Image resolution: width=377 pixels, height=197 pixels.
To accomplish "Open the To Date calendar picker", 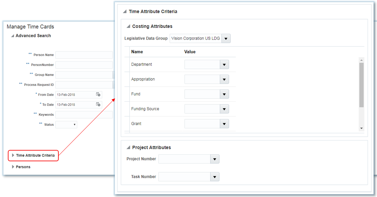I will tap(99, 104).
